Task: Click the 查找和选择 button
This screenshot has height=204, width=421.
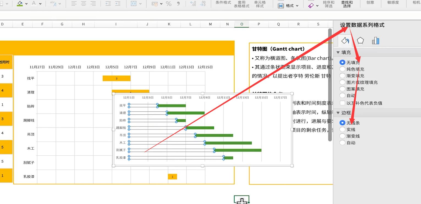Action: (347, 4)
